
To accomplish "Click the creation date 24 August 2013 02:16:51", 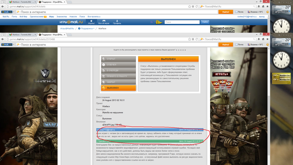I will tap(113, 100).
